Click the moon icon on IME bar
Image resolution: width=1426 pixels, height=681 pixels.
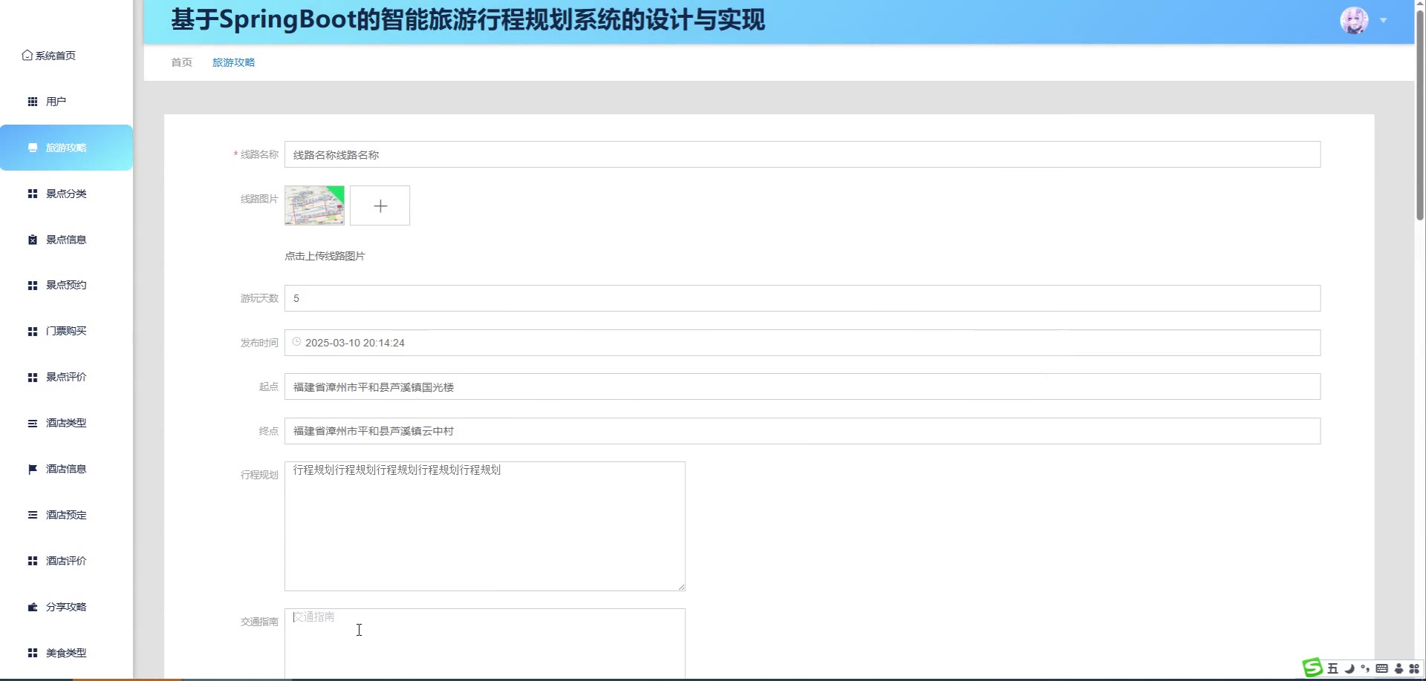(1349, 668)
